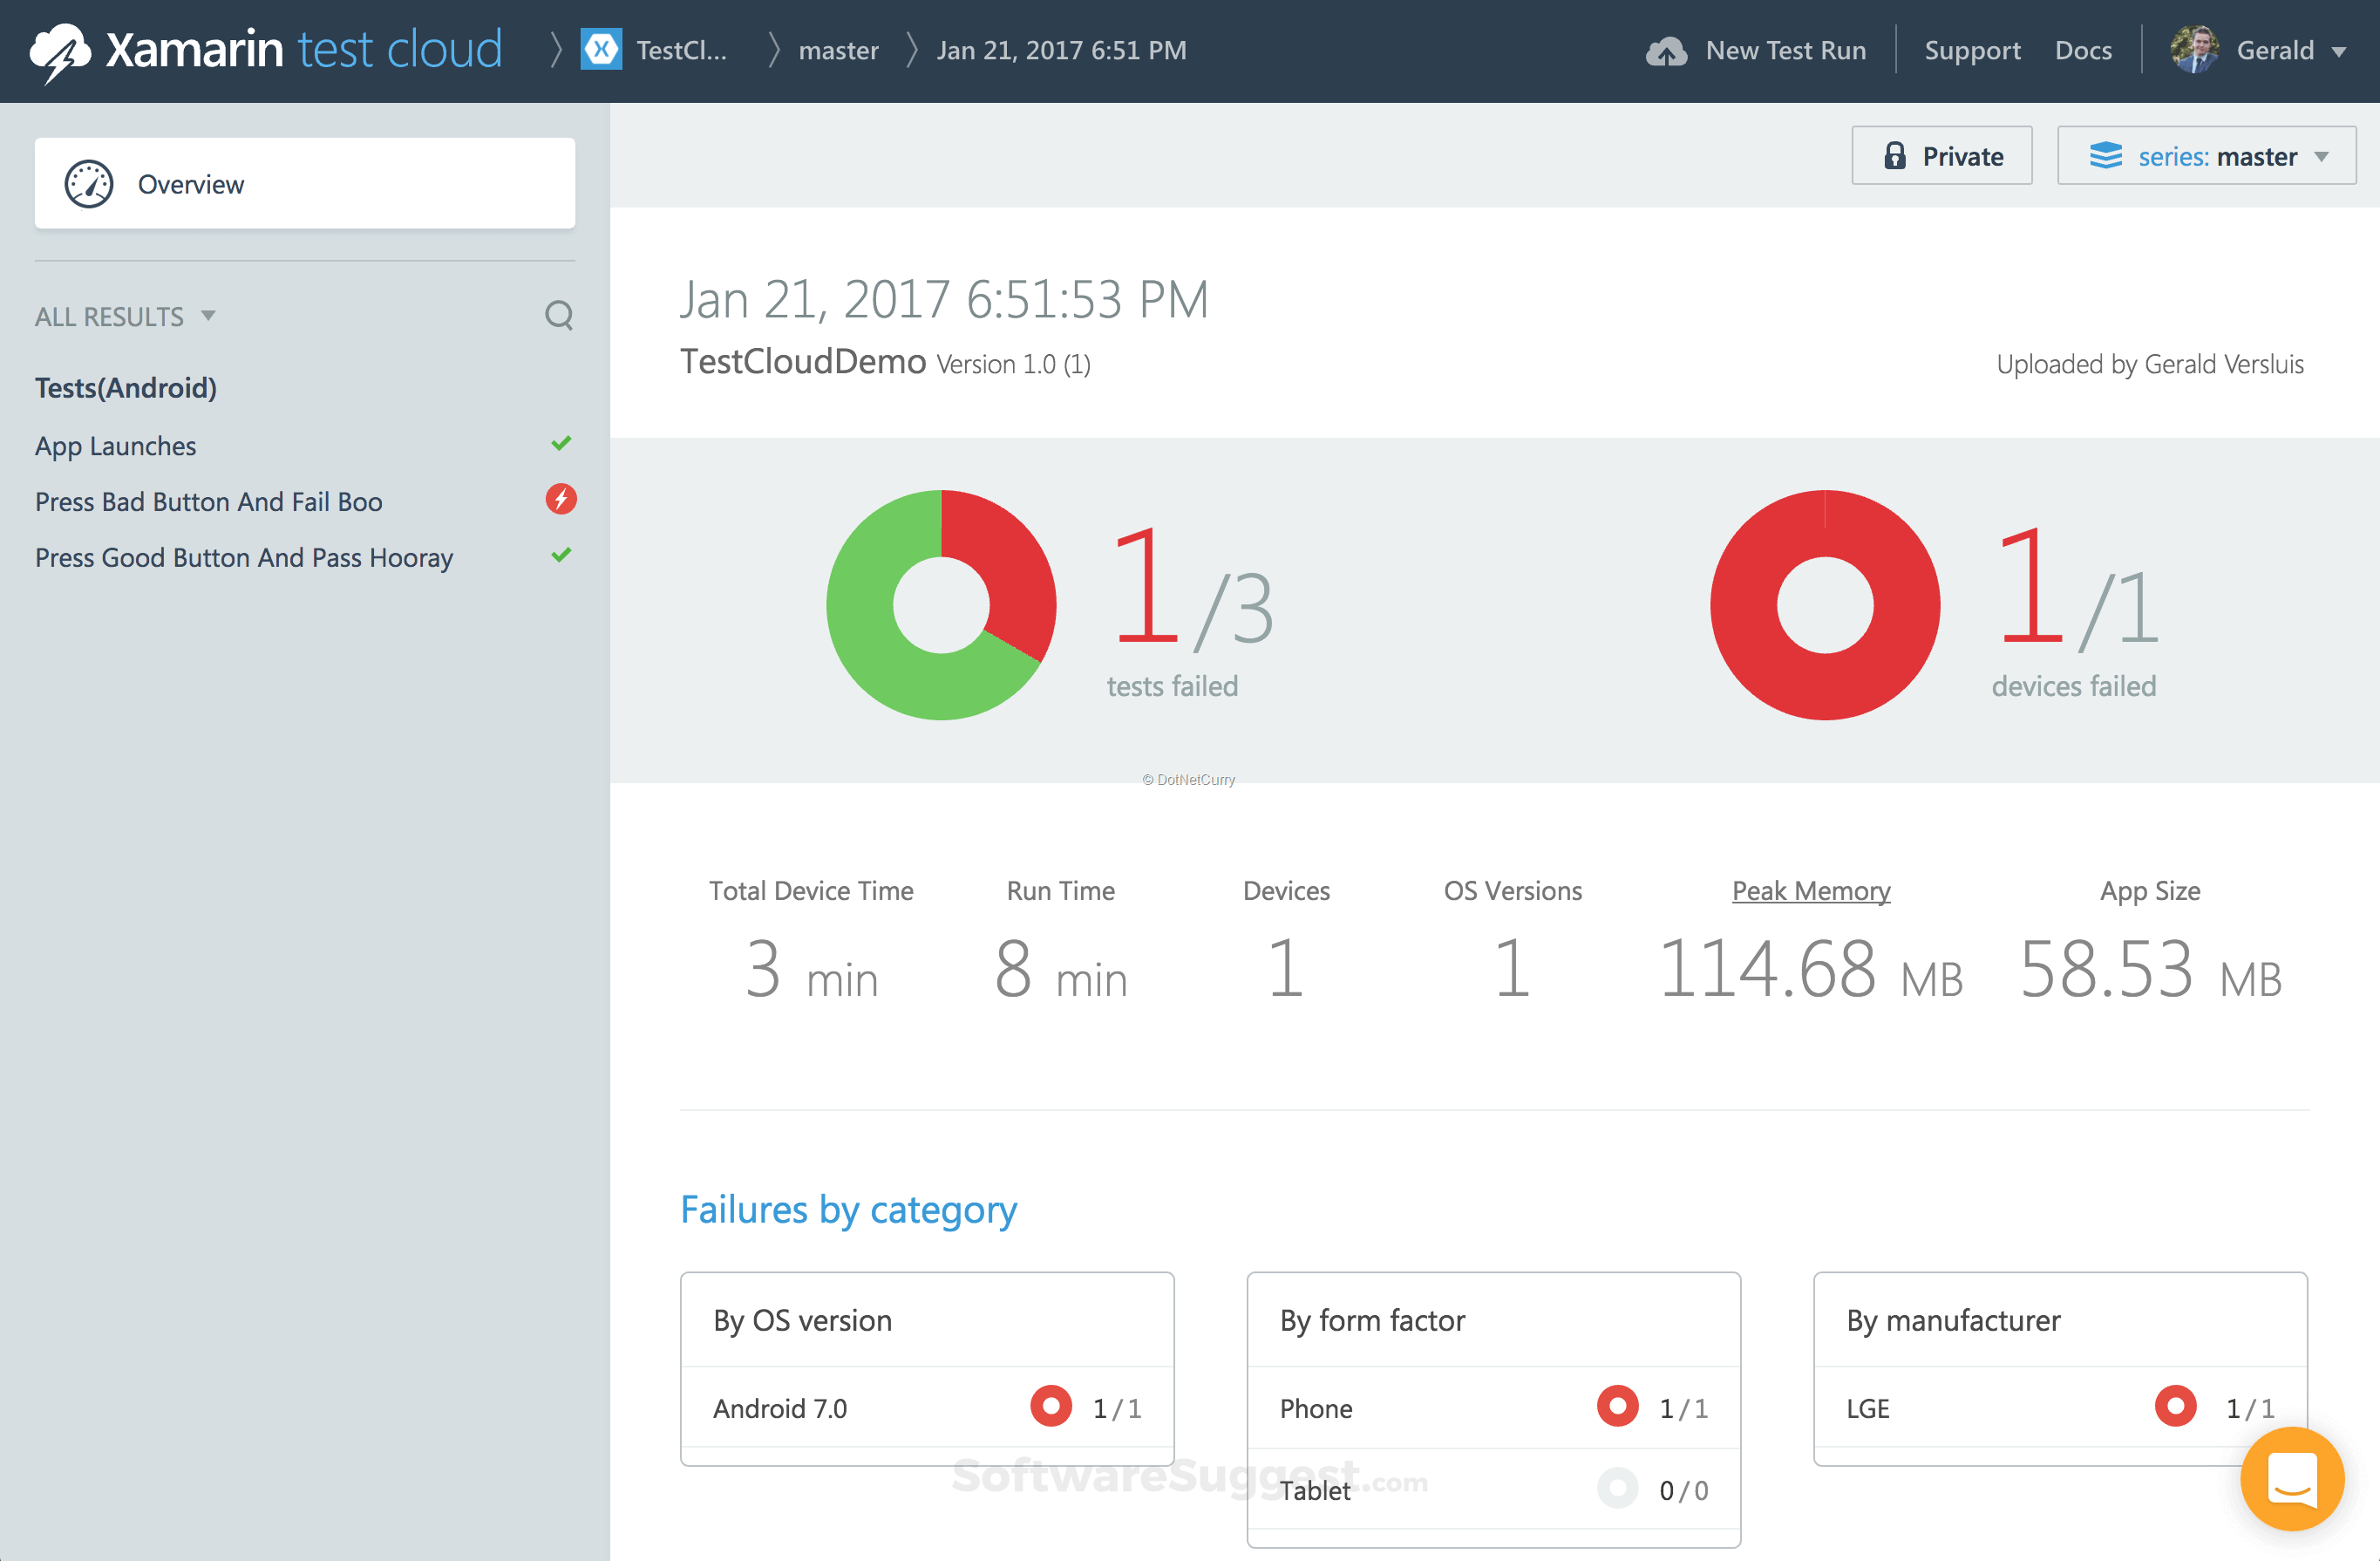Image resolution: width=2380 pixels, height=1561 pixels.
Task: Open the series: master dropdown
Action: coord(2206,156)
